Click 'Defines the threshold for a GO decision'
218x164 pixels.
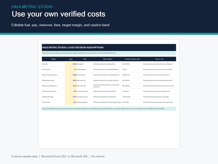(105, 97)
